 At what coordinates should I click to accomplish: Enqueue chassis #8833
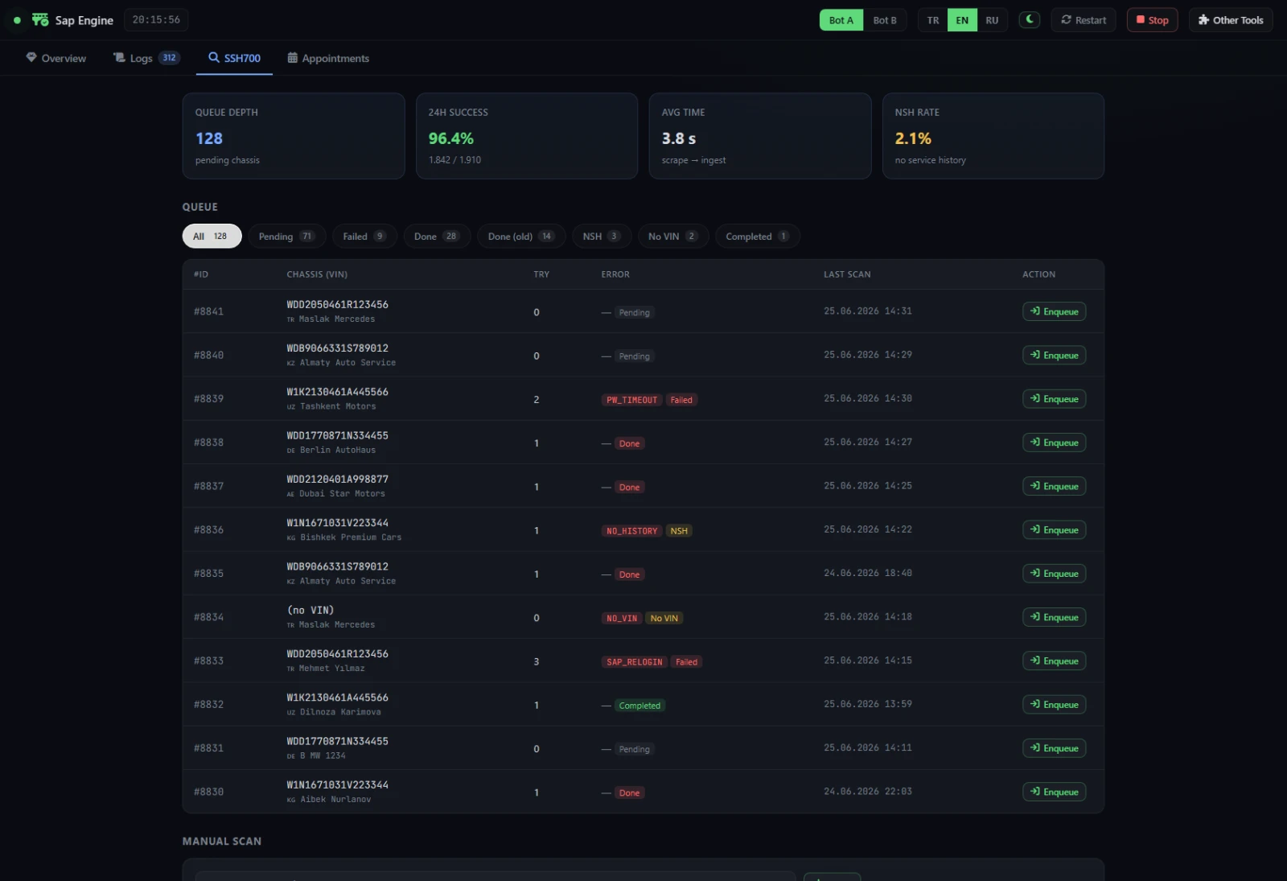click(1054, 661)
